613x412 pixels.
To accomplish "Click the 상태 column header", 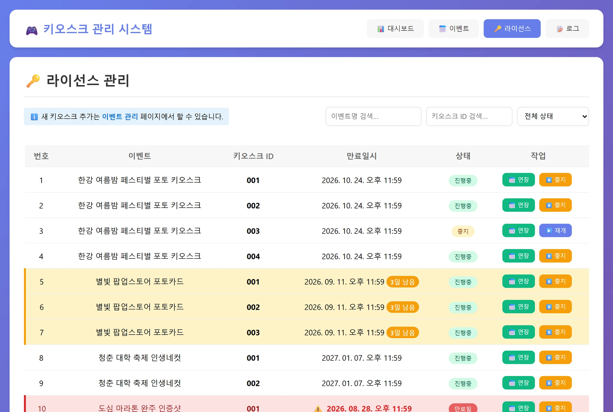I will pyautogui.click(x=463, y=156).
